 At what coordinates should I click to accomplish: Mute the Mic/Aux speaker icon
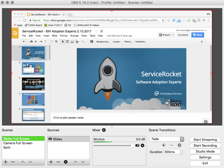[x=137, y=146]
